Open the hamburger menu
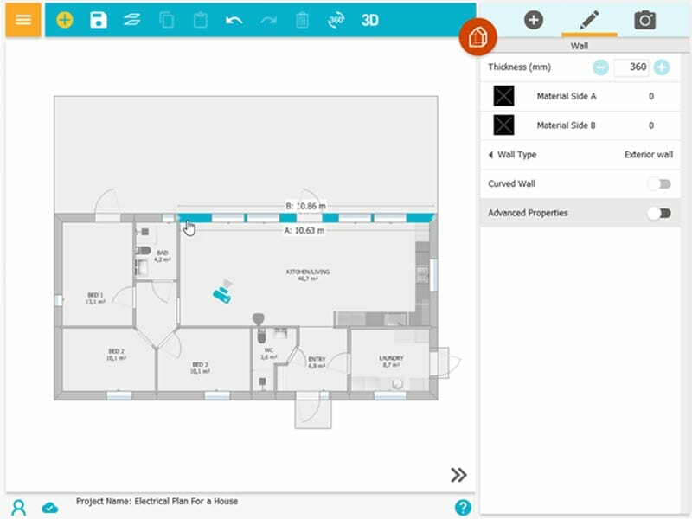The width and height of the screenshot is (692, 519). [x=22, y=19]
